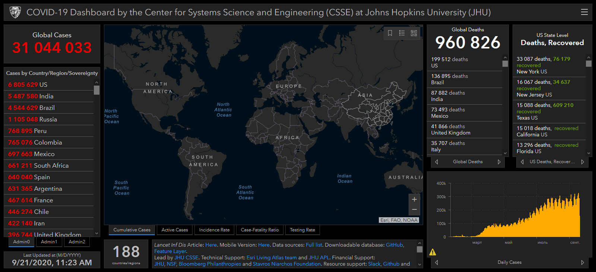596x272 pixels.
Task: Select the '422 140 Iran' row
Action: point(49,223)
